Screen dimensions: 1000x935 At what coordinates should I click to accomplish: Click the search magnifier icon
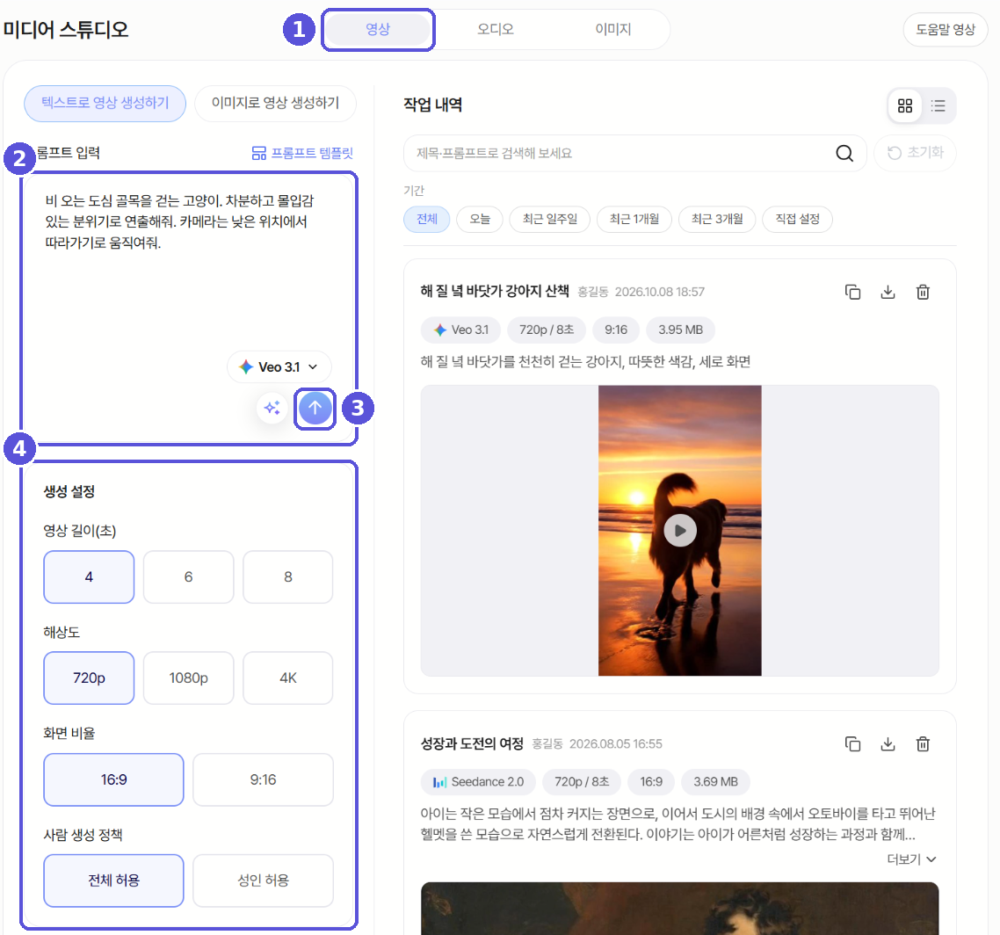pos(844,153)
